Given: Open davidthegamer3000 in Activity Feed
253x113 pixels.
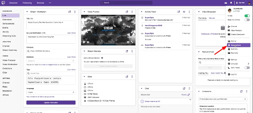Looking at the screenshot, I should point(153,26).
